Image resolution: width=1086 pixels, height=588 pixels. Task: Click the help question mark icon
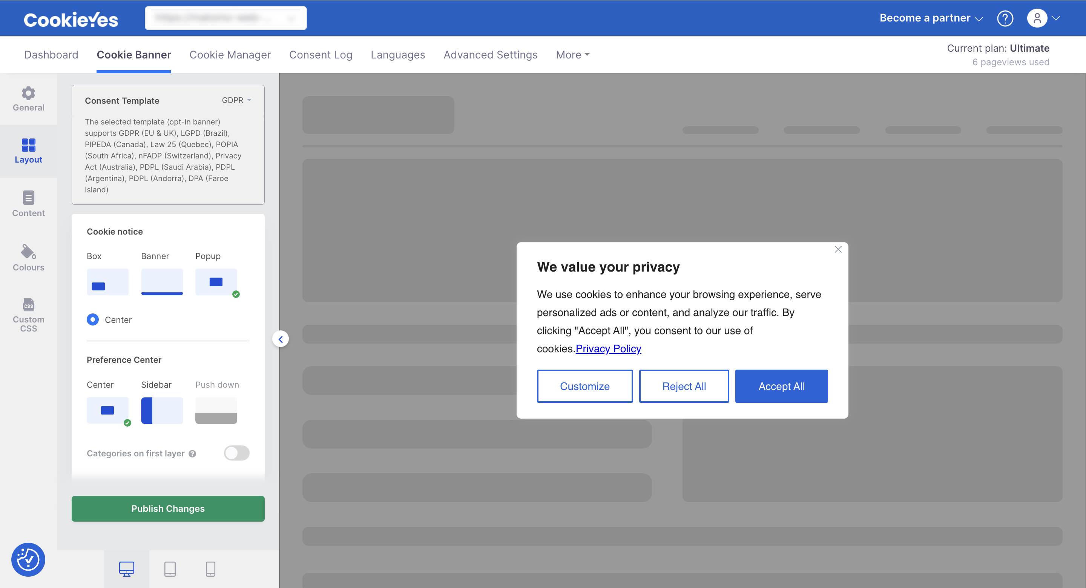[1005, 18]
